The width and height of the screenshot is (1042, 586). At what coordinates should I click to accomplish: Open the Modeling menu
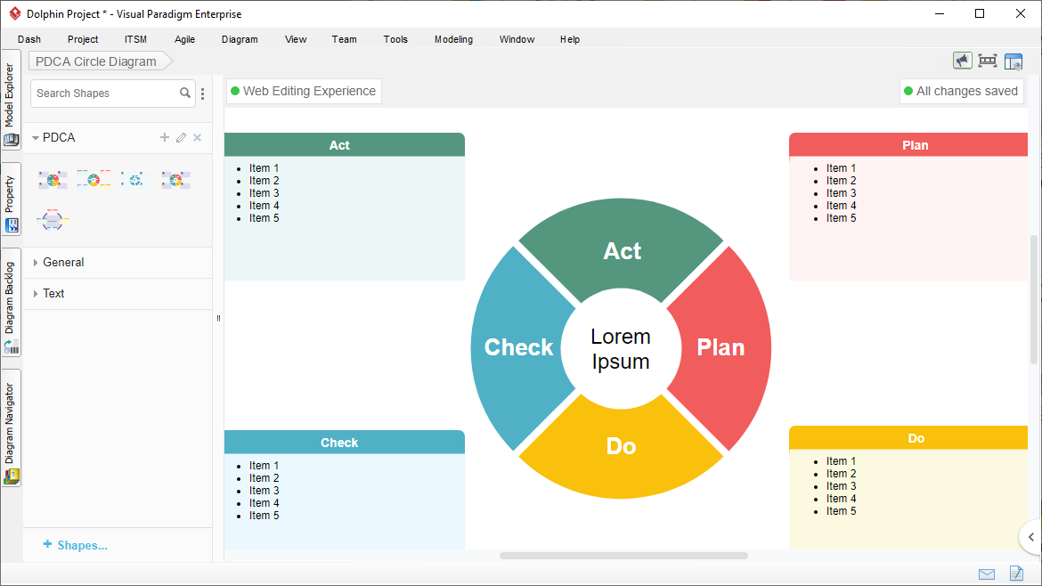[454, 39]
